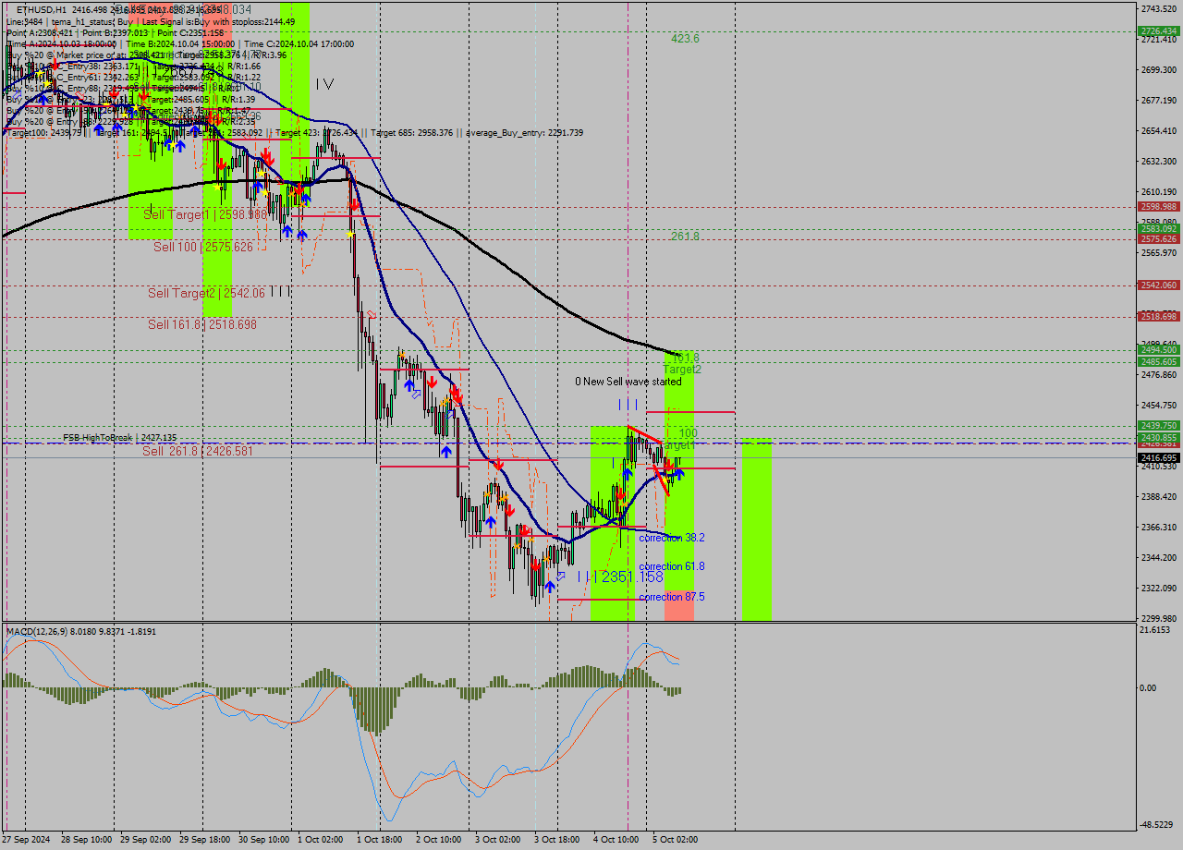Image resolution: width=1183 pixels, height=850 pixels.
Task: Click the 'Sell Target1 | 2598.988' label
Action: (x=205, y=214)
